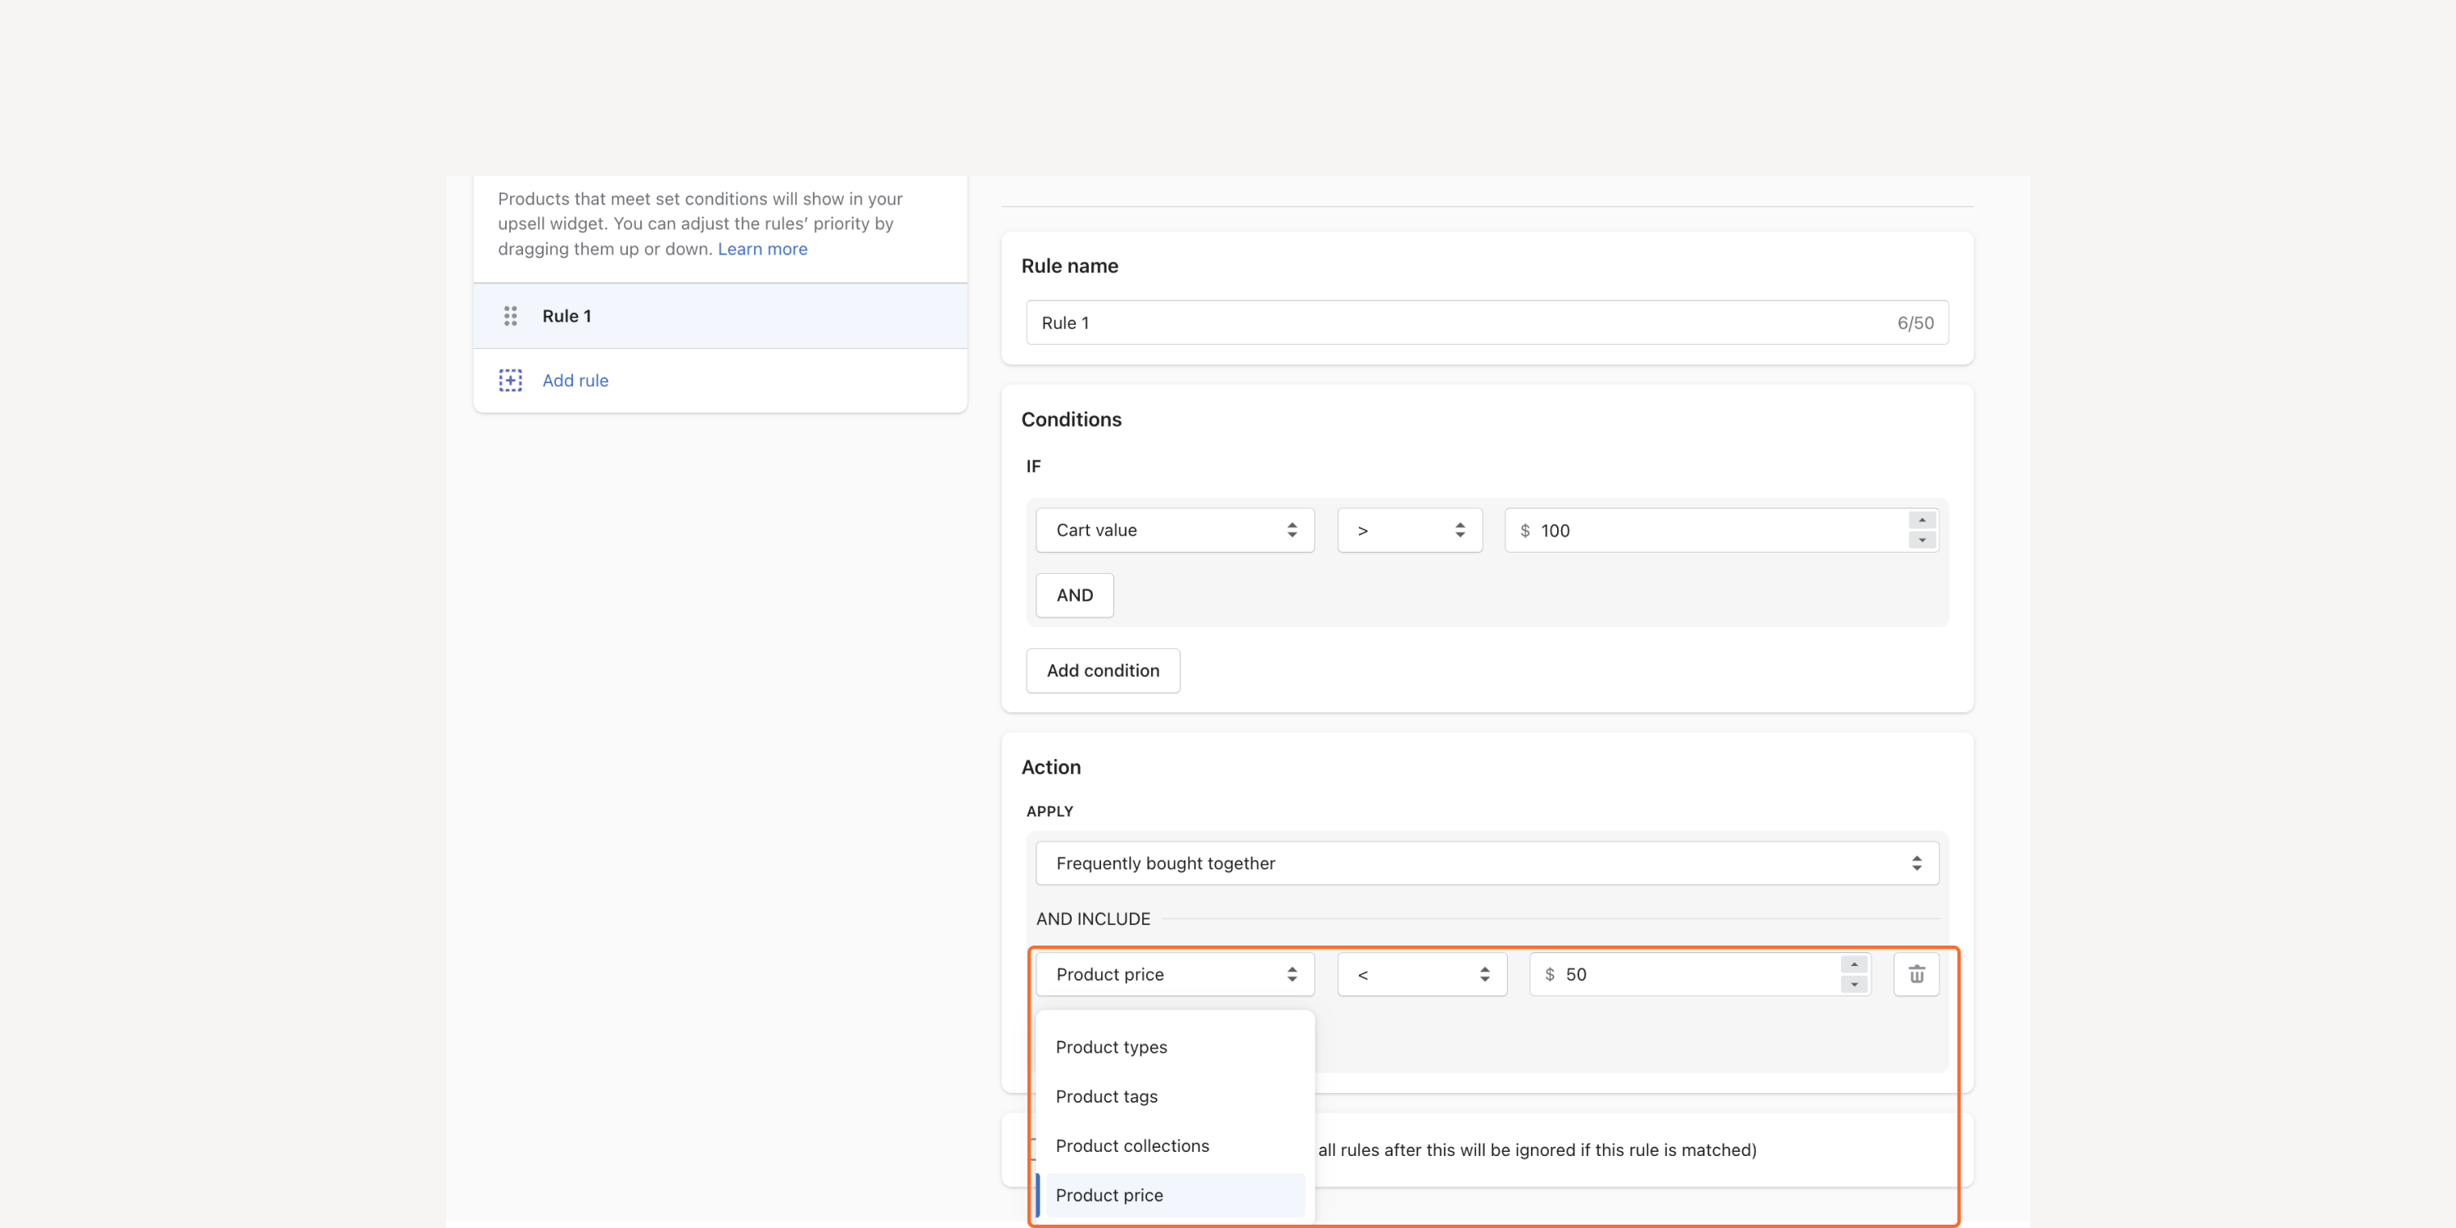Decrease the cart value amount stepper
This screenshot has height=1228, width=2456.
[1922, 540]
